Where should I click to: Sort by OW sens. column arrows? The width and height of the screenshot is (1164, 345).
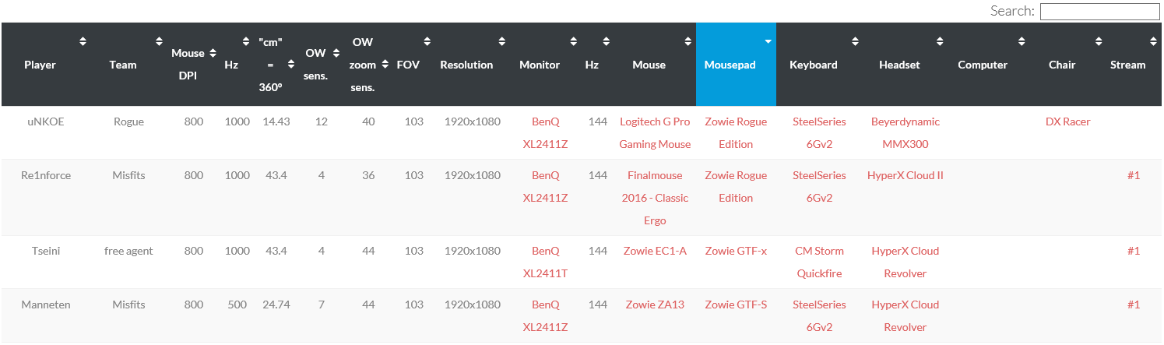pos(336,53)
